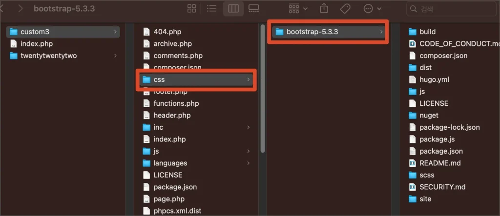The height and width of the screenshot is (216, 500).
Task: Select the custom3 folder
Action: [x=35, y=32]
